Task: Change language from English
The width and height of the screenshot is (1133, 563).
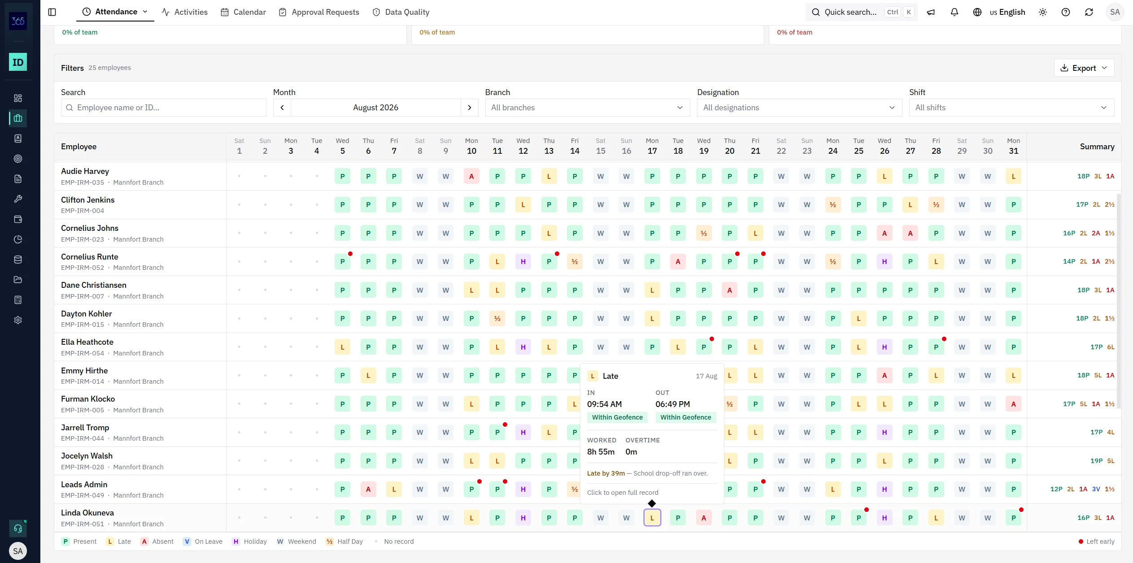Action: (999, 12)
